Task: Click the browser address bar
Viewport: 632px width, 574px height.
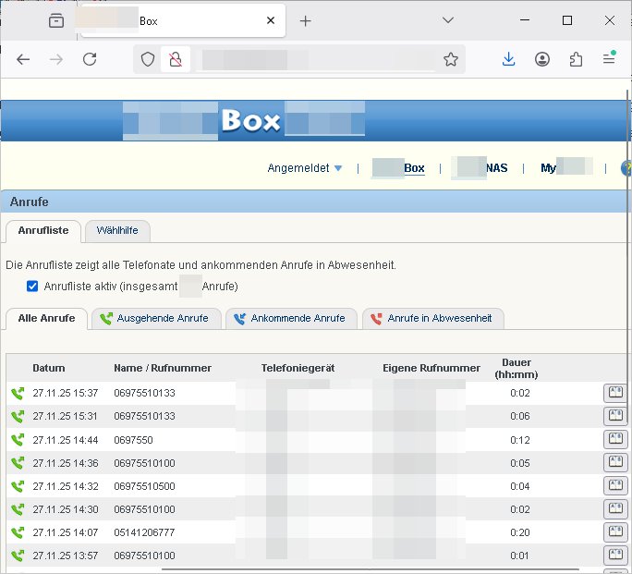Action: coord(314,59)
